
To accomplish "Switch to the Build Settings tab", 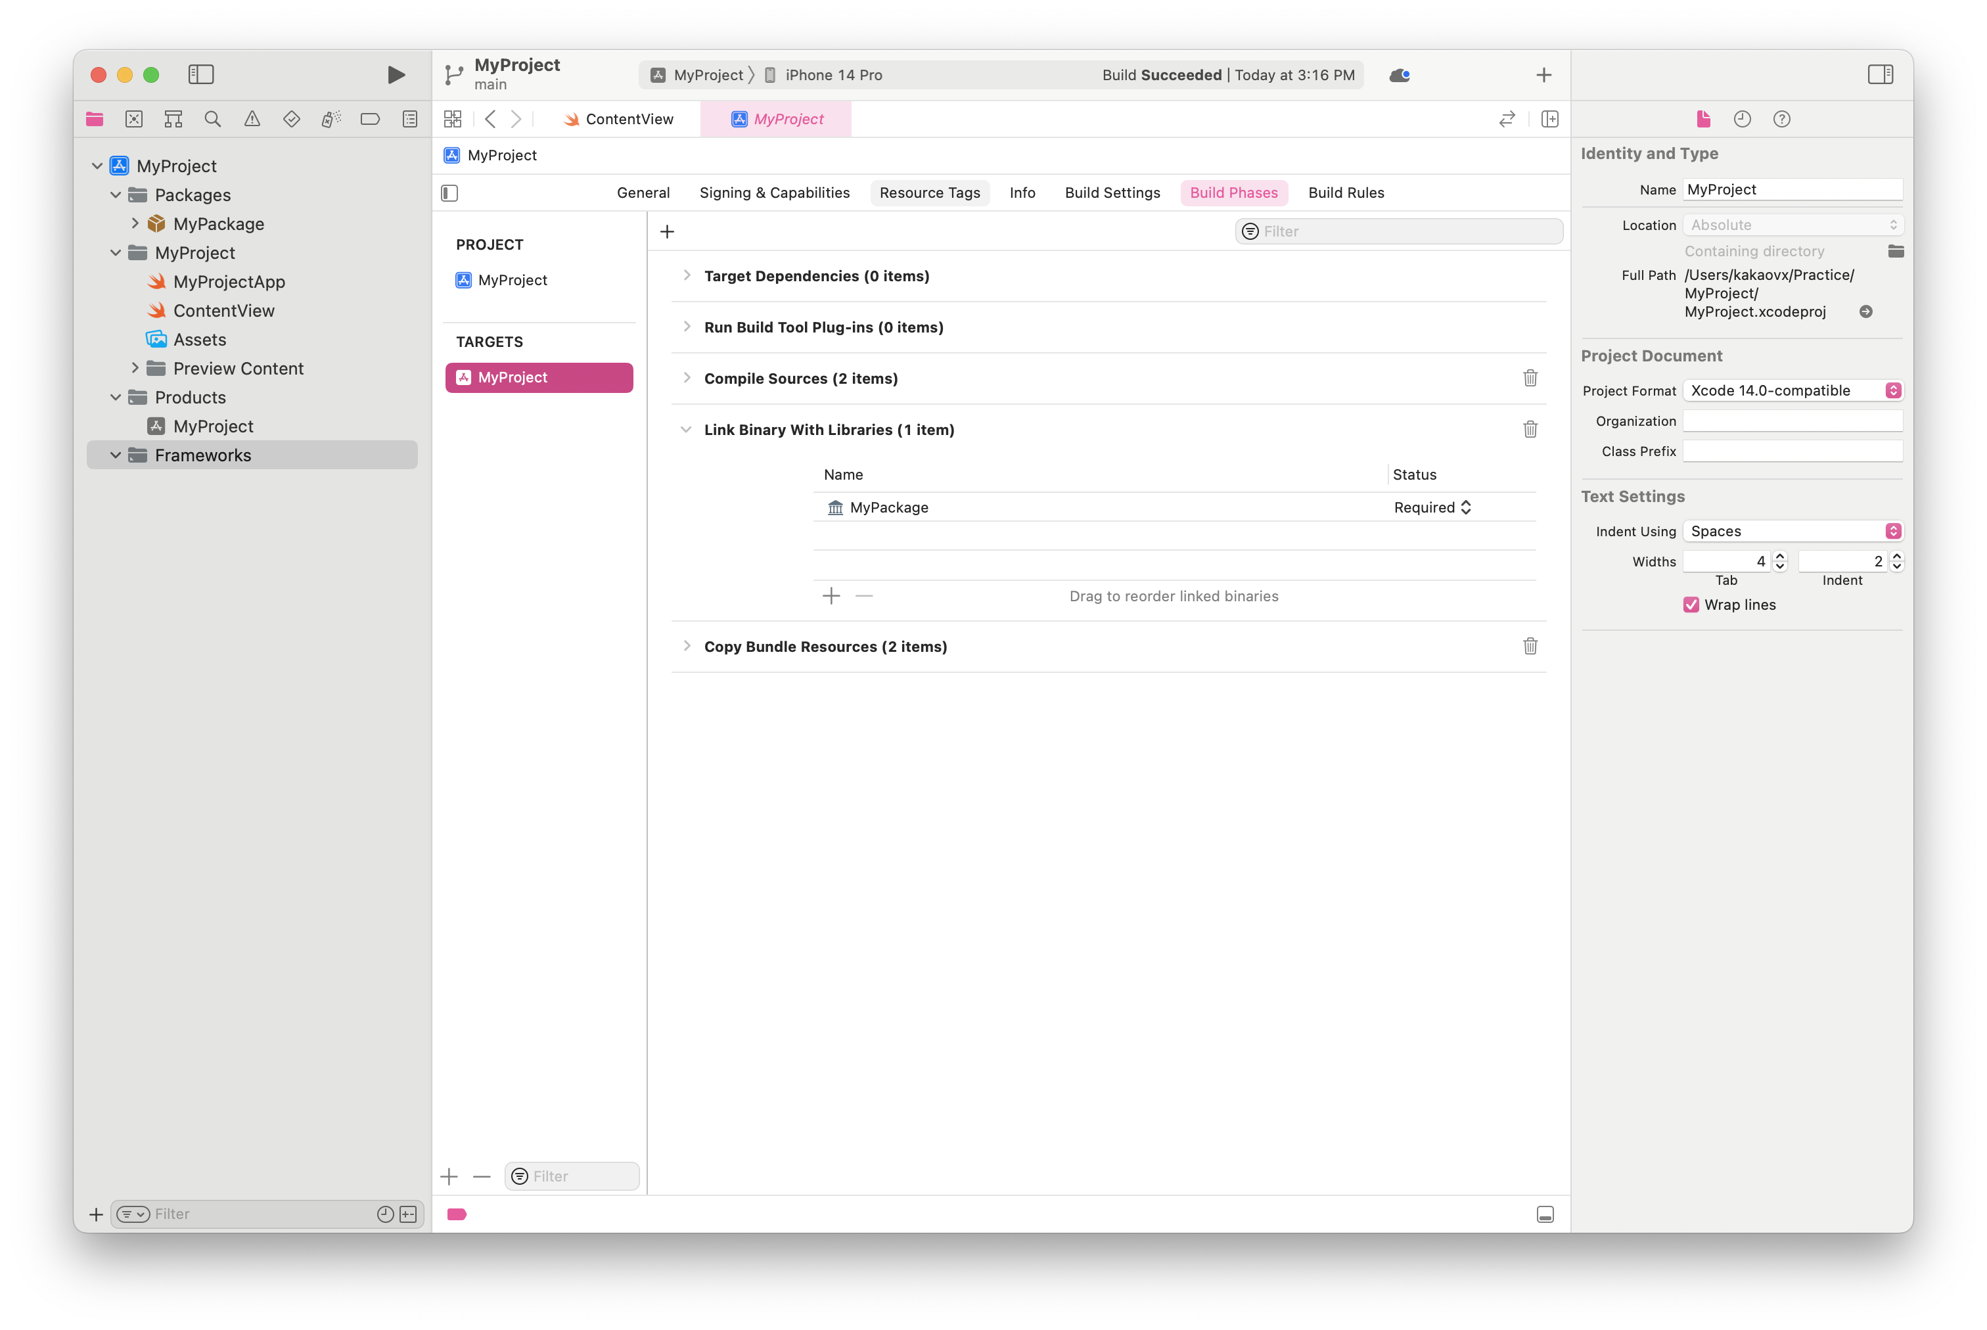I will 1112,193.
